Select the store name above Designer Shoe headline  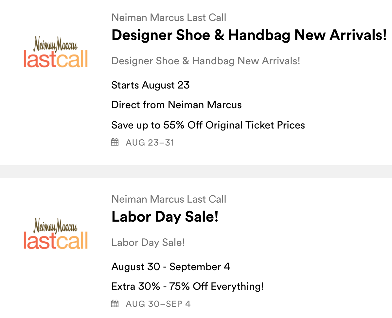[x=169, y=17]
